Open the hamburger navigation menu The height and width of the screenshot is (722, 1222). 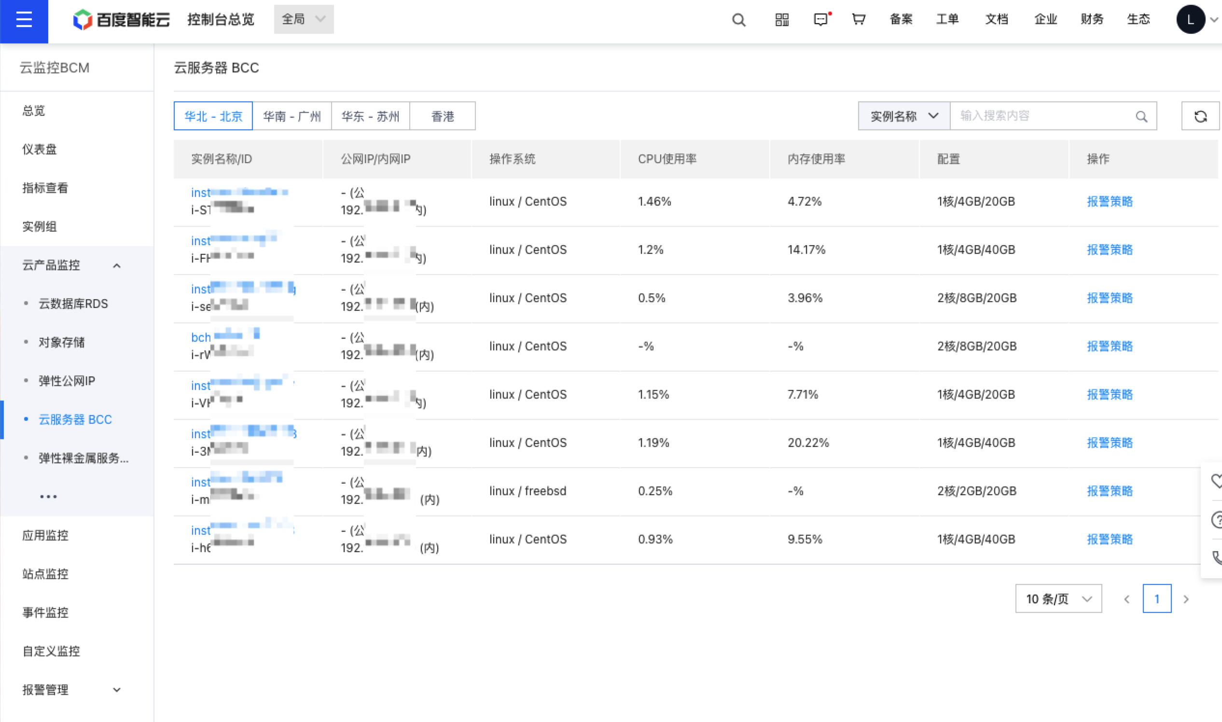tap(24, 20)
